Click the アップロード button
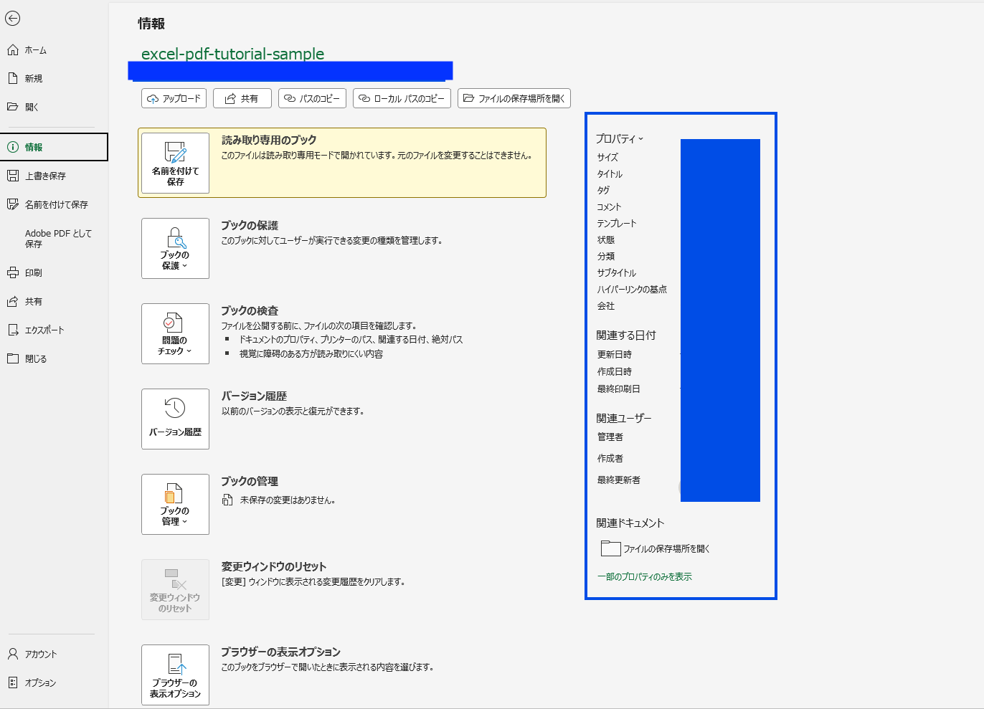The height and width of the screenshot is (709, 984). [x=174, y=98]
